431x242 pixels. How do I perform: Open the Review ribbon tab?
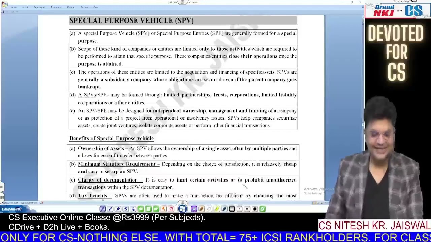[x=84, y=7]
